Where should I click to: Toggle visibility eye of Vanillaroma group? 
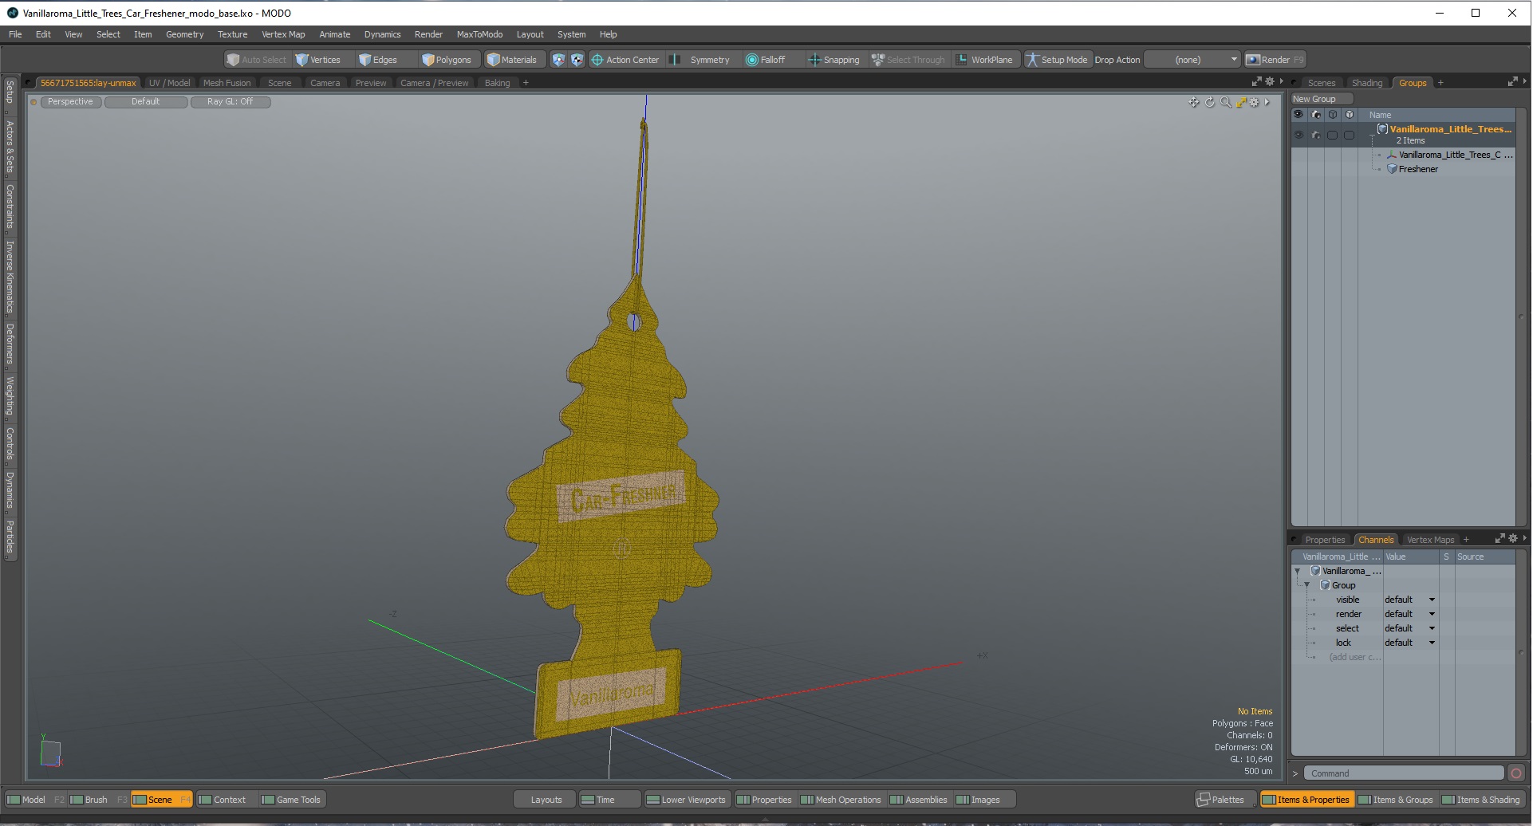pos(1299,135)
